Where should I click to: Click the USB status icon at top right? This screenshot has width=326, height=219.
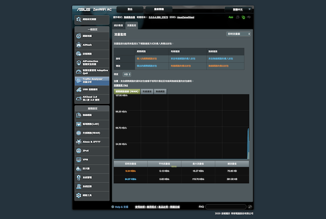(x=249, y=17)
